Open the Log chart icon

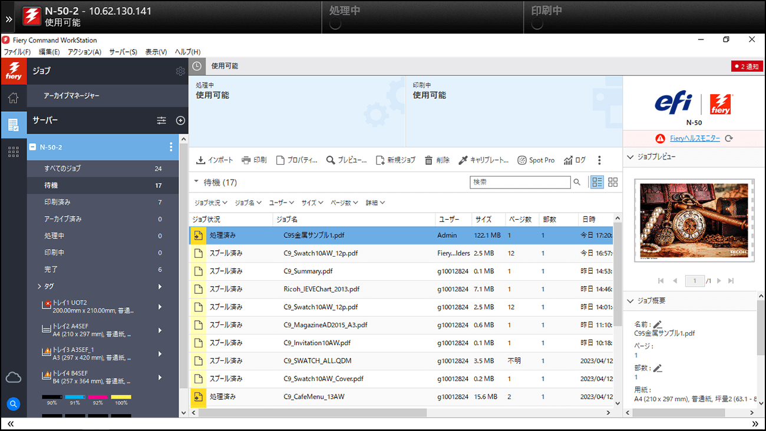568,160
